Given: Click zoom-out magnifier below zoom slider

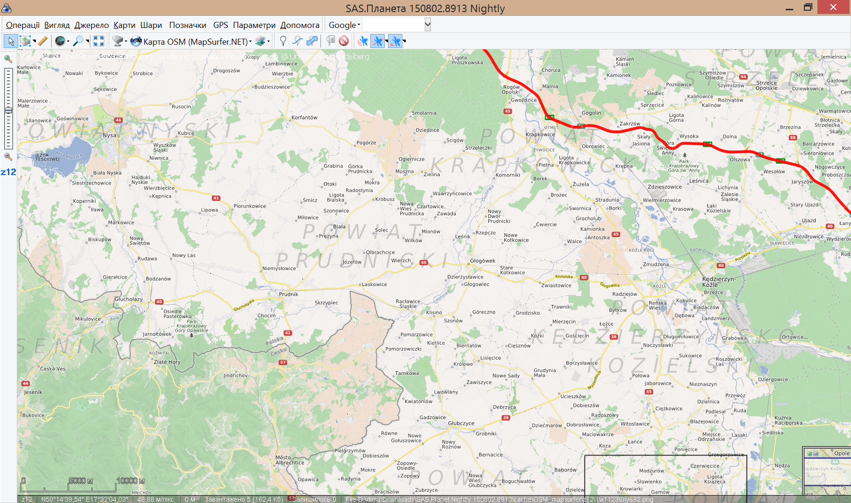Looking at the screenshot, I should pos(8,157).
